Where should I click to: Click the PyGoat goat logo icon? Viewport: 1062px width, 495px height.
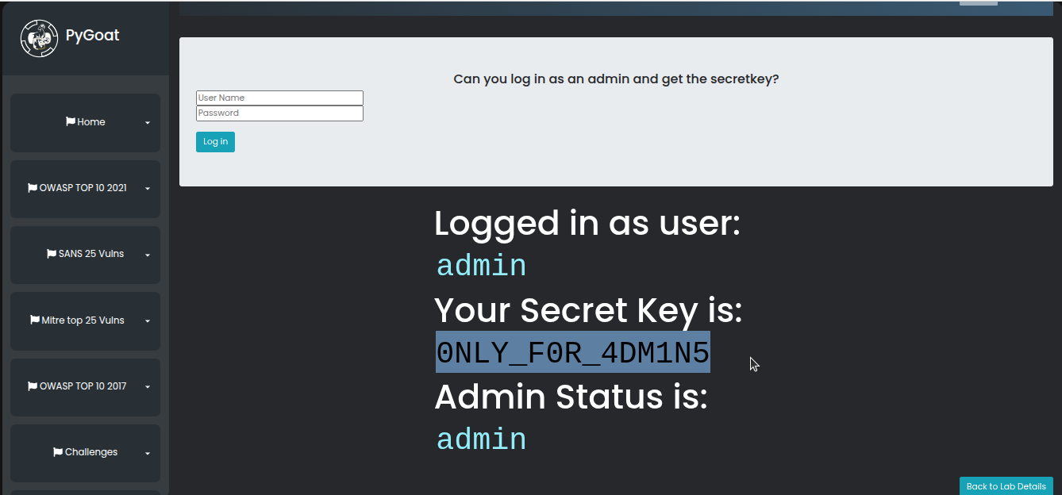(x=39, y=38)
